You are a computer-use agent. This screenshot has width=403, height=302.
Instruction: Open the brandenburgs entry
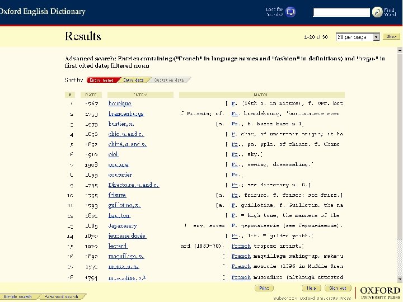[x=126, y=114]
